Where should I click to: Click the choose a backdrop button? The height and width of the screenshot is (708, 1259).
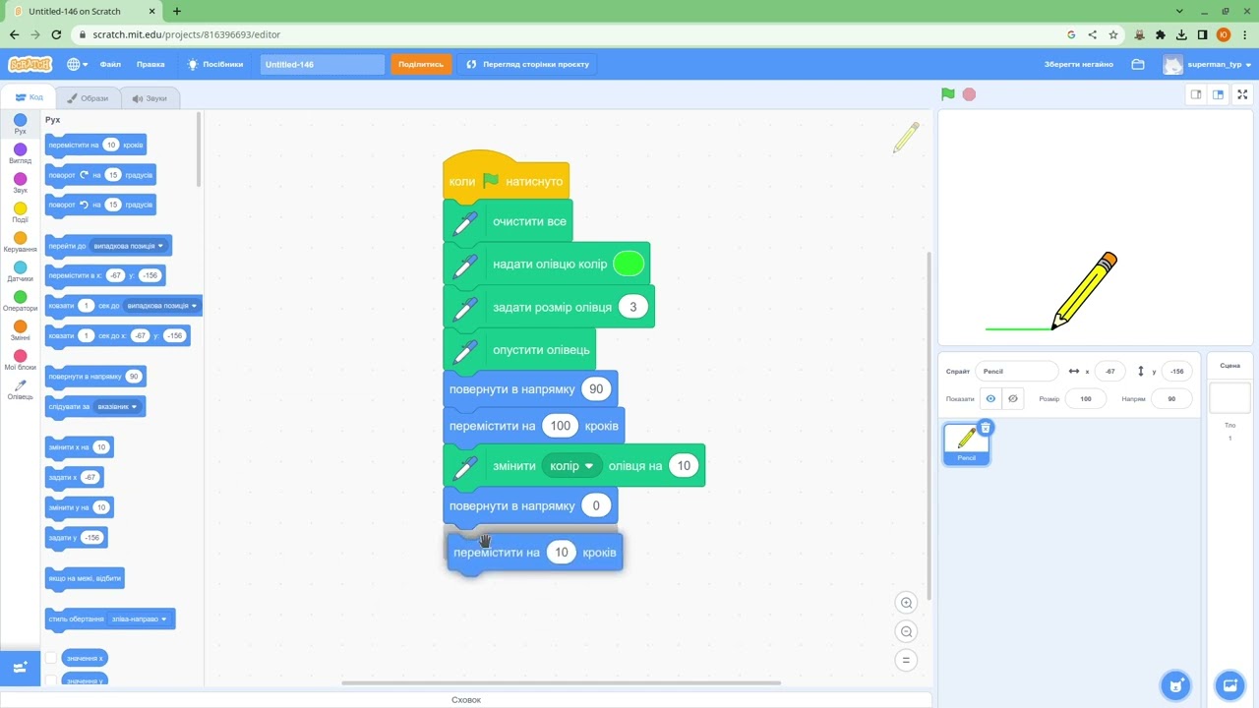(x=1229, y=684)
